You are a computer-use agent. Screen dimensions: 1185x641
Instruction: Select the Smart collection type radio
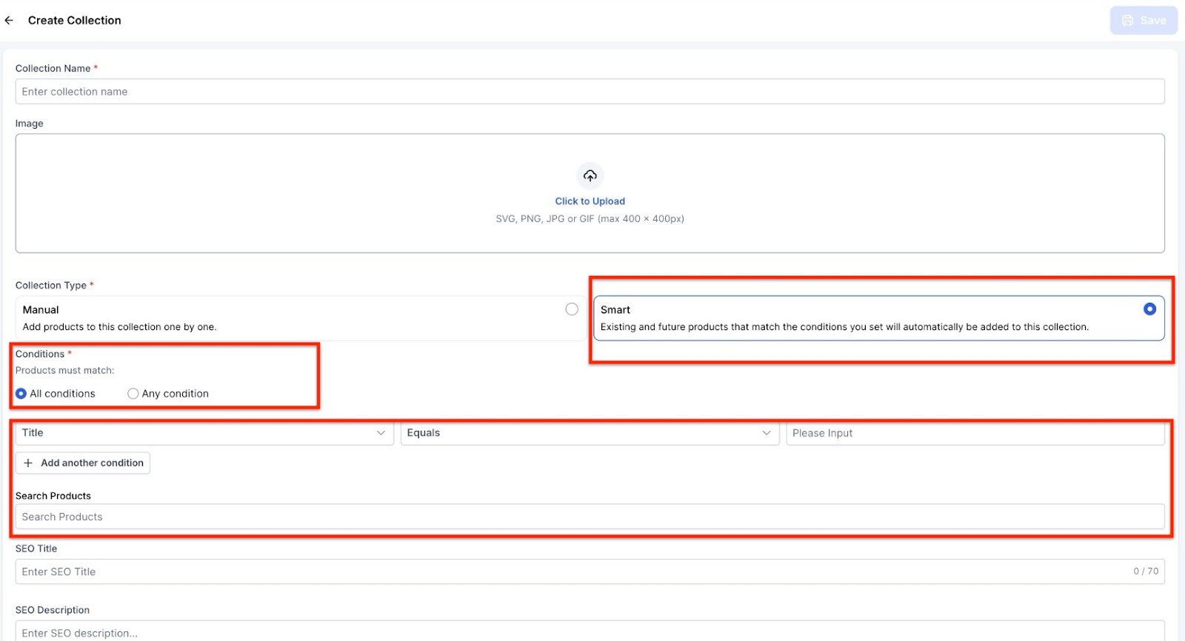point(1149,309)
